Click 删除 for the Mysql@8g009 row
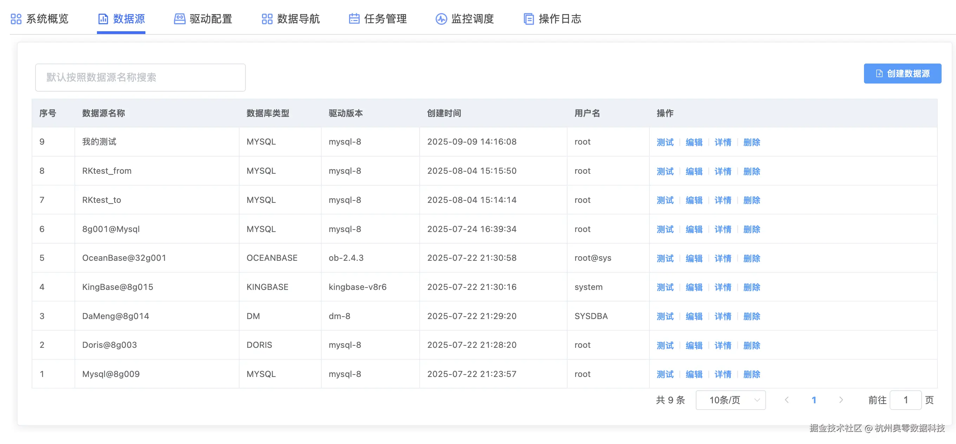956x444 pixels. tap(752, 374)
